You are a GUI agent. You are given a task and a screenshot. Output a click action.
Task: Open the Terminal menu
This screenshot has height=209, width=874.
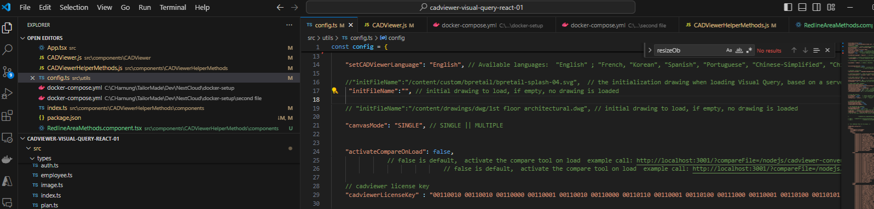pos(173,7)
